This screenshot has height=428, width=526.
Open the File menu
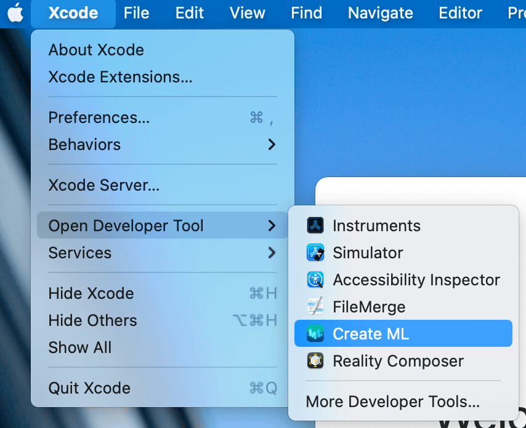136,13
